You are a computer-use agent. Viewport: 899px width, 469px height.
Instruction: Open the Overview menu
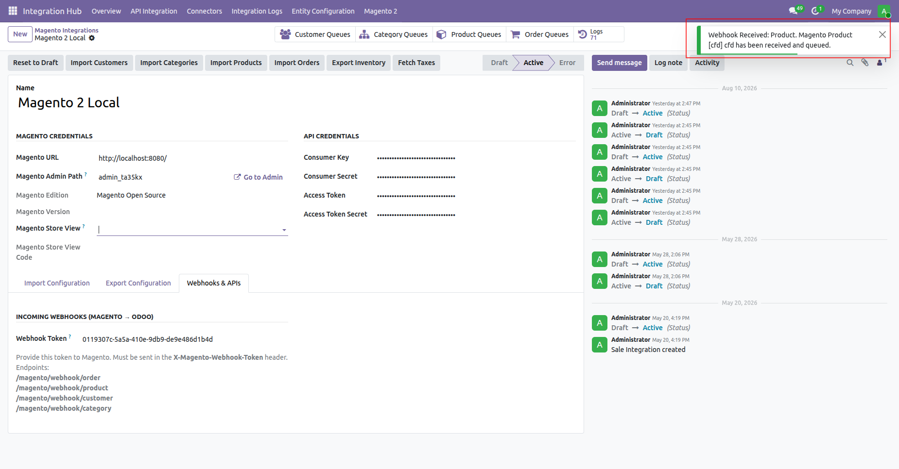click(106, 11)
